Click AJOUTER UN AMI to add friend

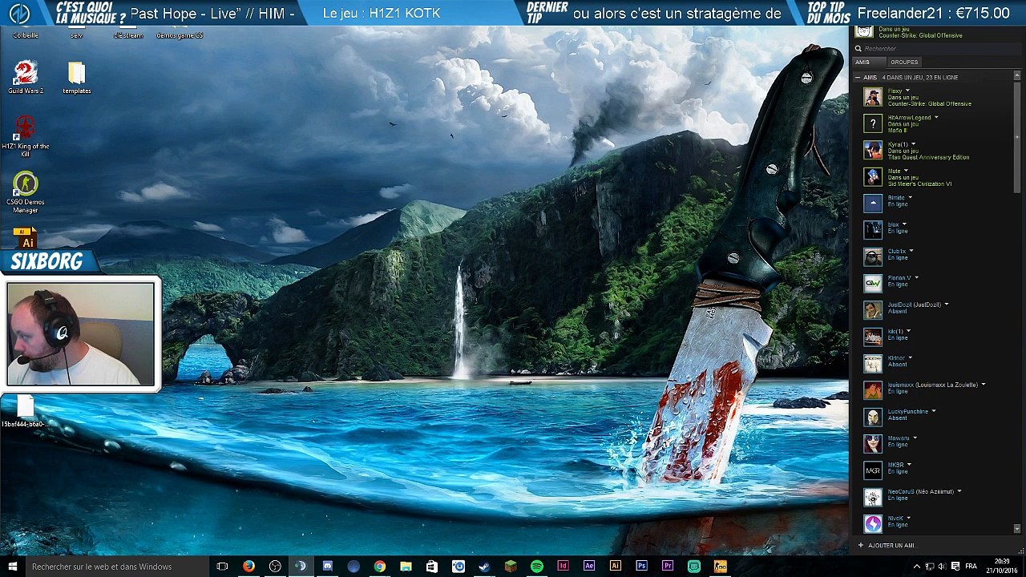coord(886,545)
